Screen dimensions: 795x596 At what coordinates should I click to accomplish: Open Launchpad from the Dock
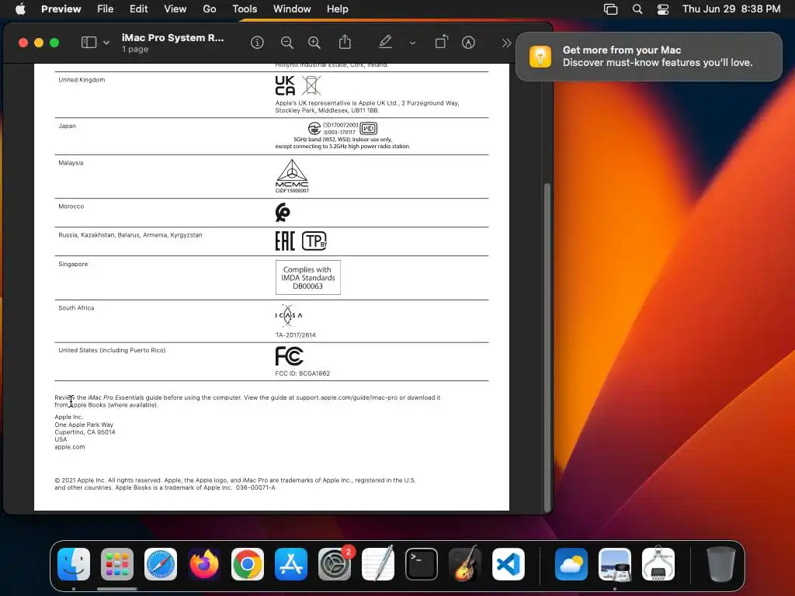117,564
